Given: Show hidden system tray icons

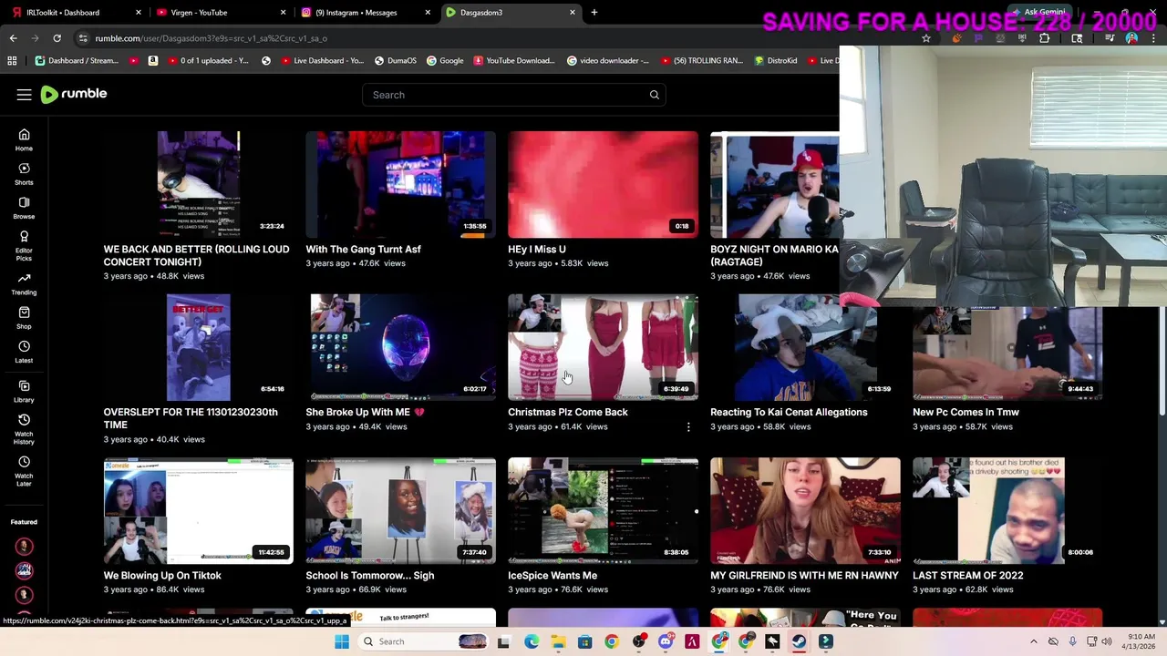Looking at the screenshot, I should click(x=1033, y=641).
